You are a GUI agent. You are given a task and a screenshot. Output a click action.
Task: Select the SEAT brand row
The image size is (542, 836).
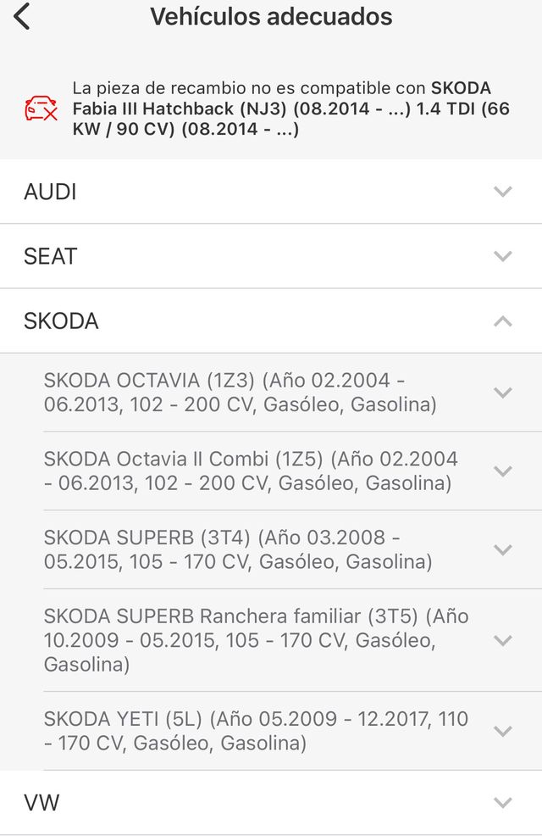[x=51, y=256]
